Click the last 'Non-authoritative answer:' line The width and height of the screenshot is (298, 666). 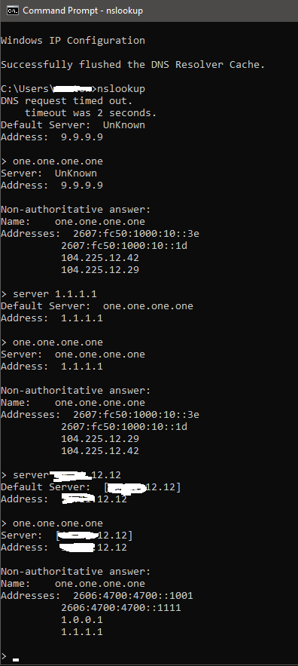click(x=76, y=571)
